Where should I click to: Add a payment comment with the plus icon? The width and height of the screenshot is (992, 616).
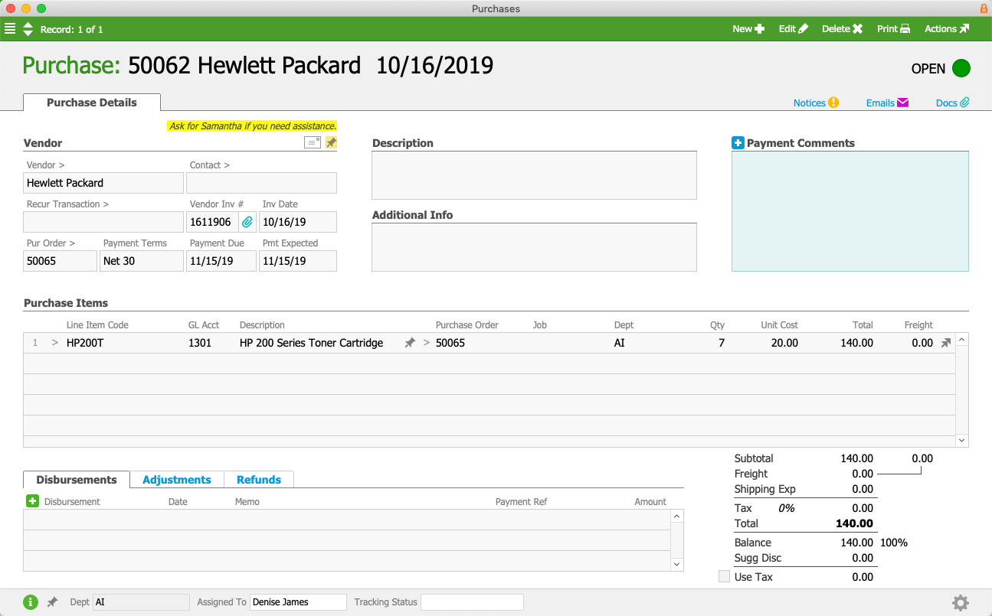(738, 143)
